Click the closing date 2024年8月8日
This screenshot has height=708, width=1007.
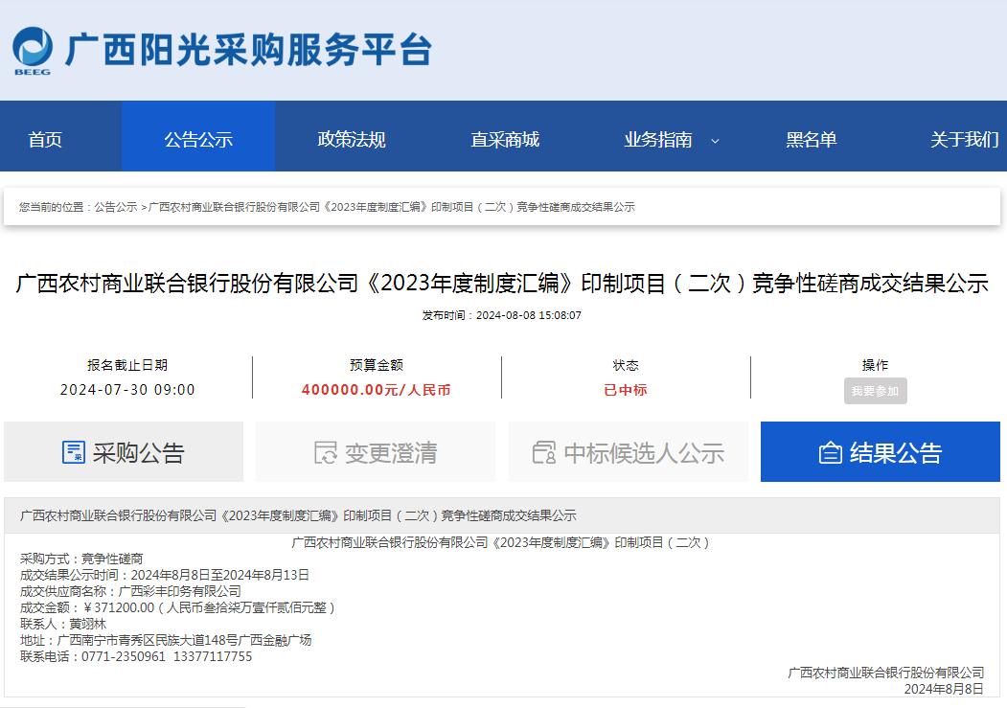tap(944, 689)
